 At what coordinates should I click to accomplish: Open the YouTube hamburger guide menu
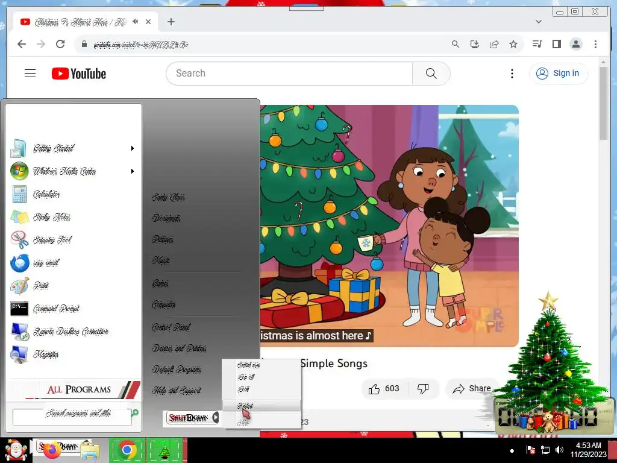pos(30,74)
